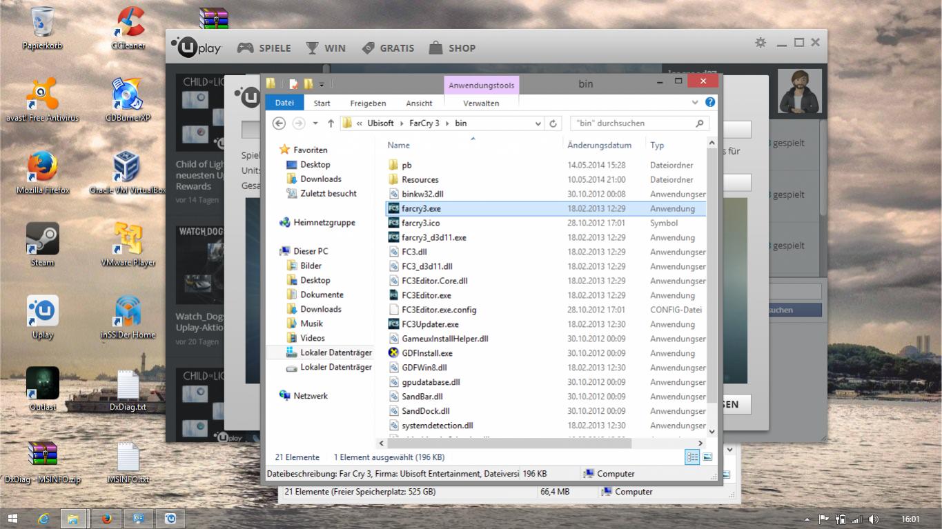Click the "bin" durchsuchen search field

[x=640, y=123]
